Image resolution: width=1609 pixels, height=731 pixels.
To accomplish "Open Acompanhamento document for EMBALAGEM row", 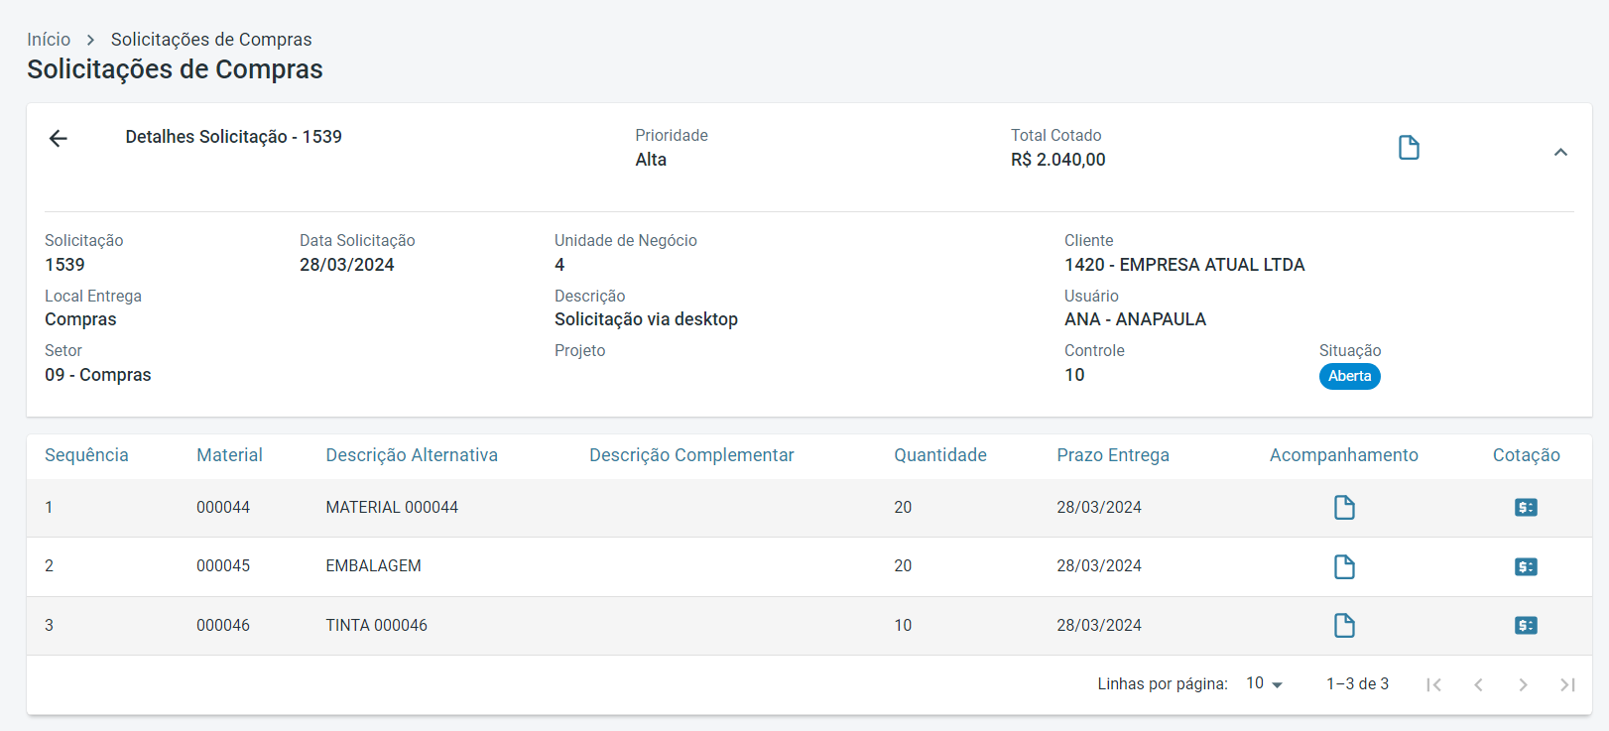I will point(1344,566).
